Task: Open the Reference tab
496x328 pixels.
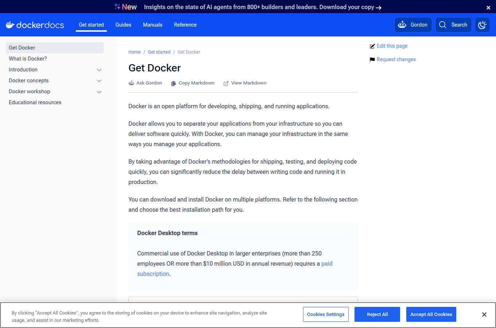Action: (185, 25)
